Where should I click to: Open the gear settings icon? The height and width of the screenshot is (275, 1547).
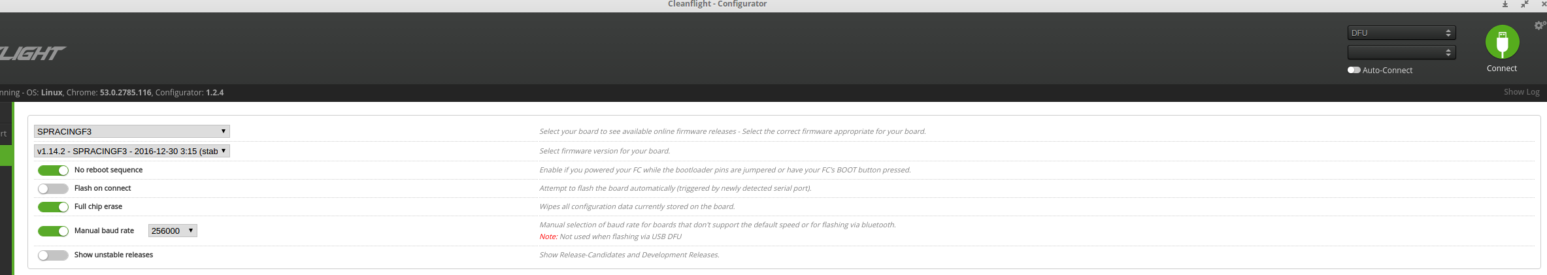1539,25
